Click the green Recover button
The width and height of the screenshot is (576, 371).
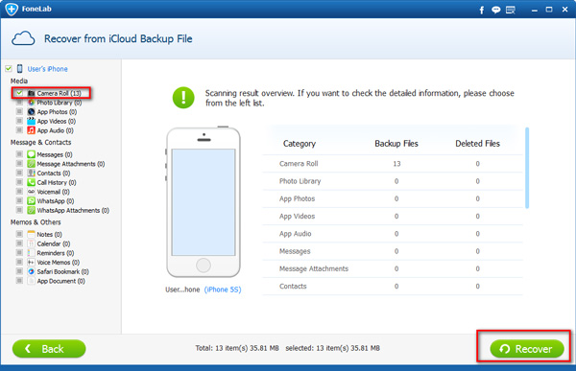(527, 349)
